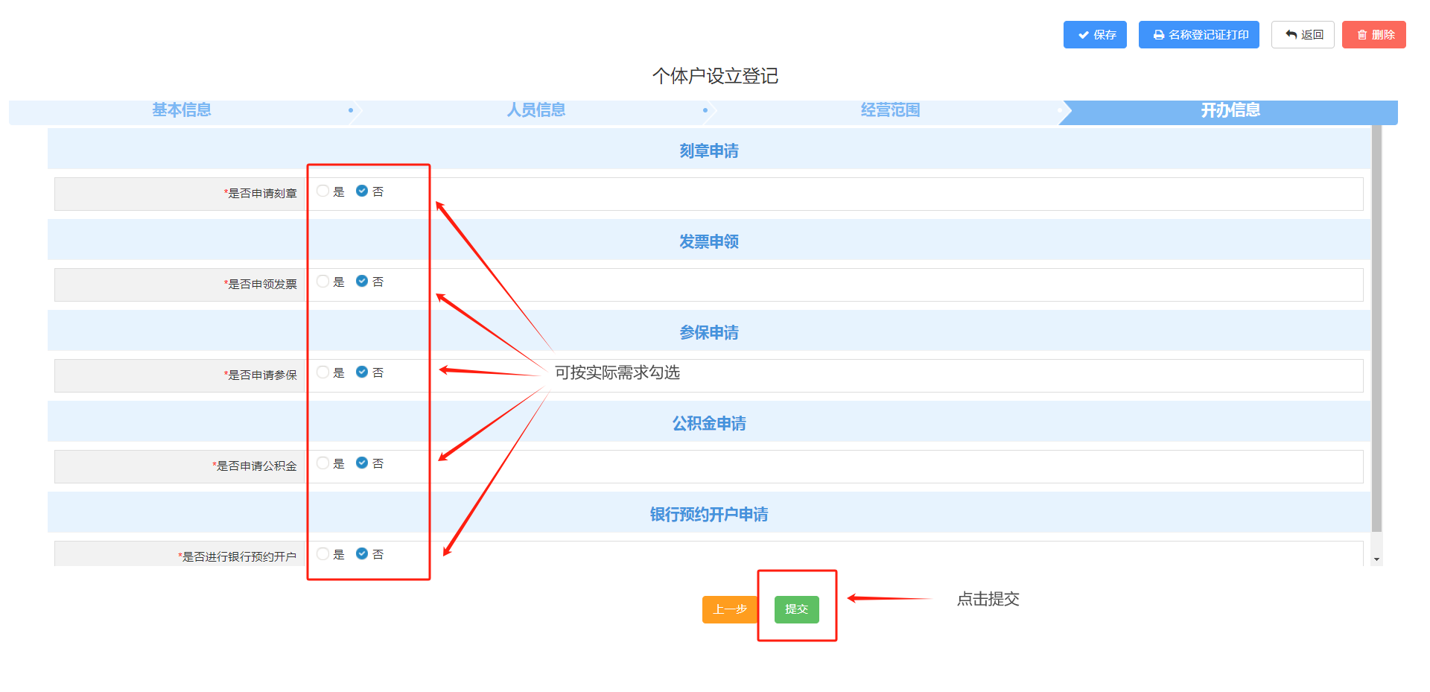Choose 是 for 是否申领发票
1430x692 pixels.
[x=322, y=282]
